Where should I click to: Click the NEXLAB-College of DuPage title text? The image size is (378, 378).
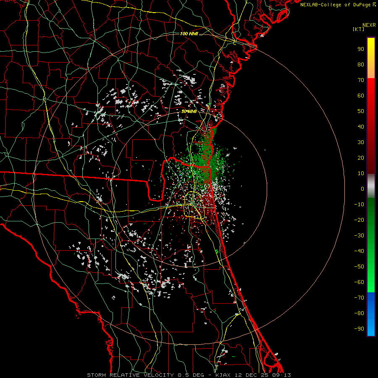point(338,5)
